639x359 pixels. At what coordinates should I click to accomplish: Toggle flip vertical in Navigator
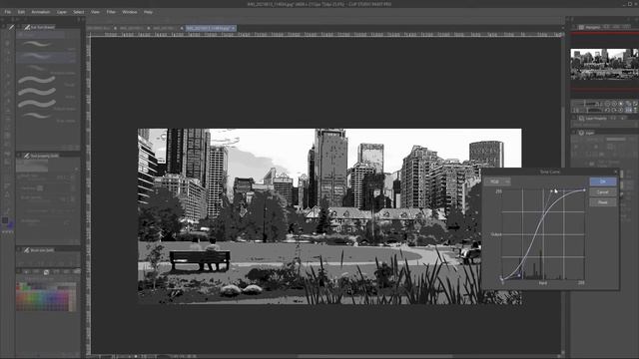click(635, 110)
